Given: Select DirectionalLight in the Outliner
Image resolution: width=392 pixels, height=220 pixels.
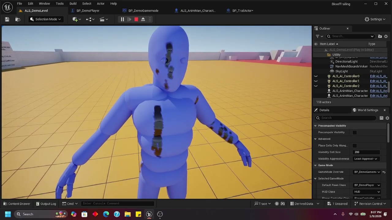Looking at the screenshot, I should pos(346,61).
